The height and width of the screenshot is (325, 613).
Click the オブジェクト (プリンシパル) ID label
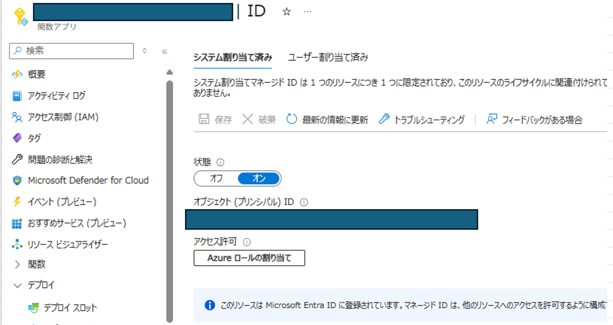click(x=244, y=202)
